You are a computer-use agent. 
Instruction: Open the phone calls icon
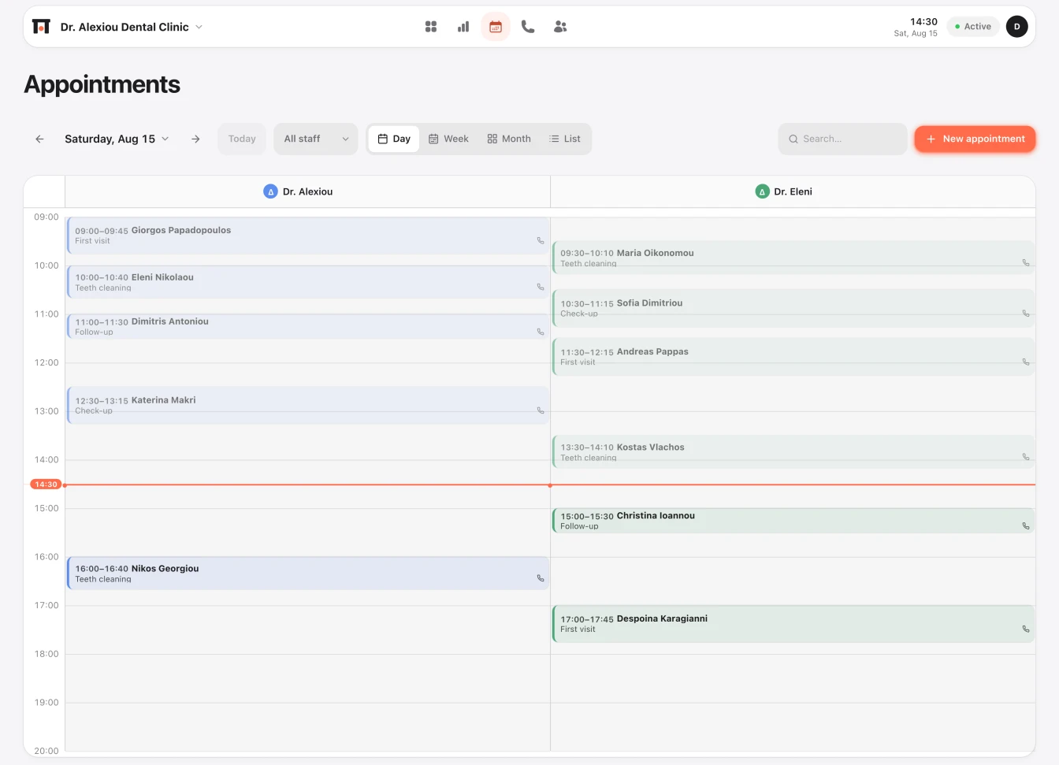(x=528, y=27)
